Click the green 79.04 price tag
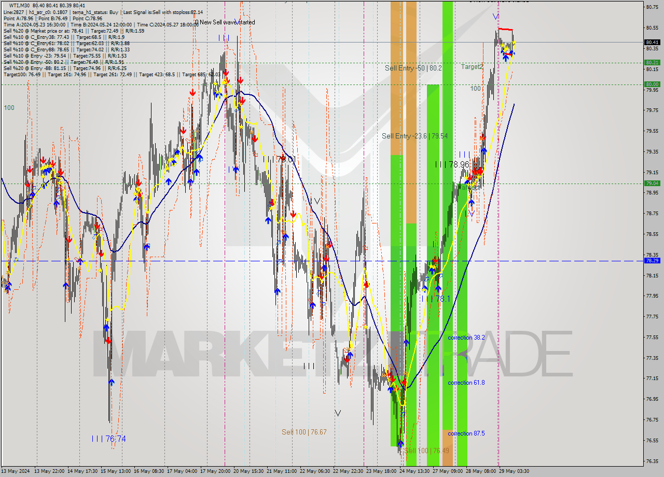 click(652, 183)
